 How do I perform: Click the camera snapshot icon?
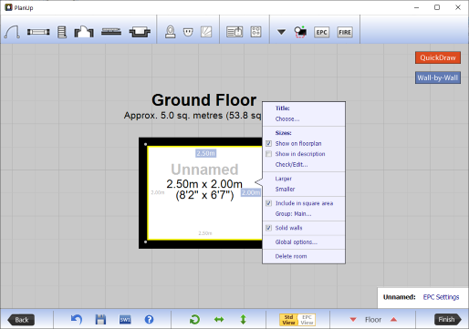point(300,32)
